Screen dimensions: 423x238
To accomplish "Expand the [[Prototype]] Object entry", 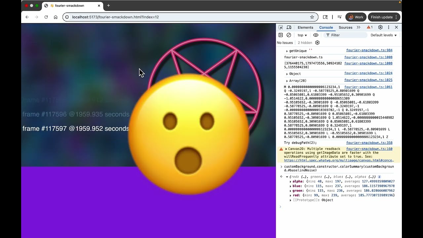I will coord(290,200).
